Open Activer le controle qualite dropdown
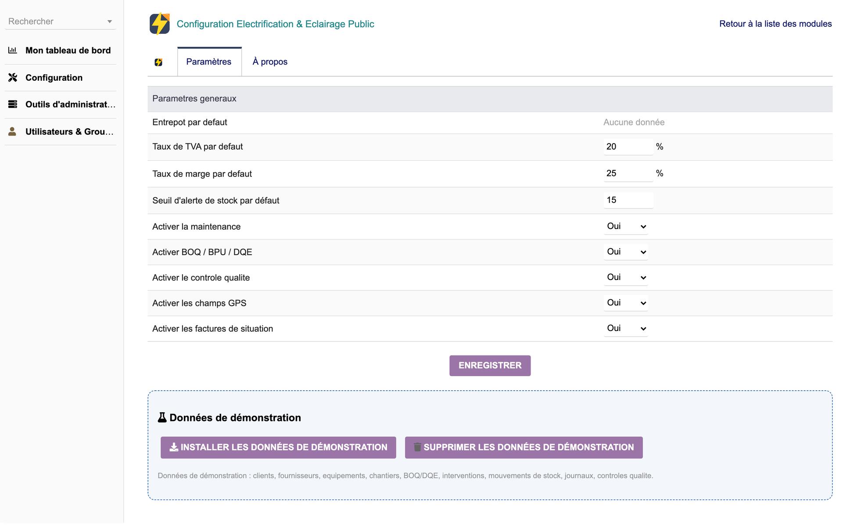This screenshot has height=525, width=854. tap(626, 277)
